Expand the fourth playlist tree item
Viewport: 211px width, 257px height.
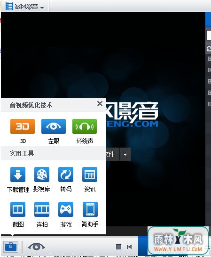coord(210,92)
